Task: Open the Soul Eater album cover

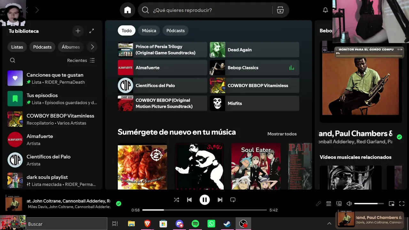Action: pyautogui.click(x=256, y=166)
